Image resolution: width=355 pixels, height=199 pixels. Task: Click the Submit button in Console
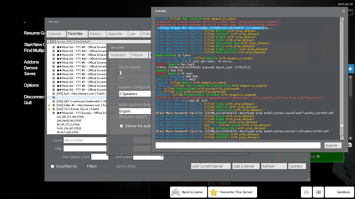pyautogui.click(x=333, y=145)
